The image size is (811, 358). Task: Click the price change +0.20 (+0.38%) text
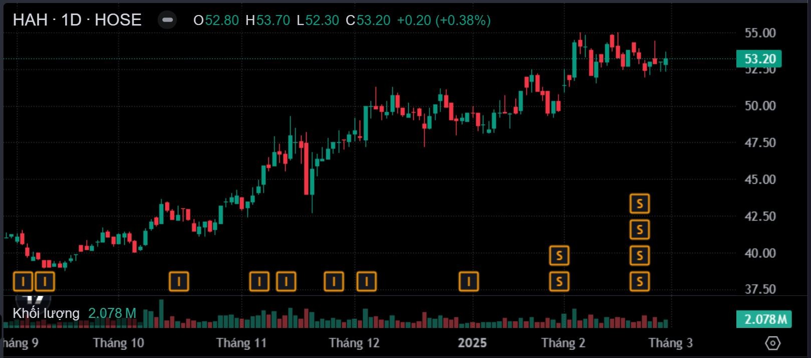pyautogui.click(x=443, y=20)
